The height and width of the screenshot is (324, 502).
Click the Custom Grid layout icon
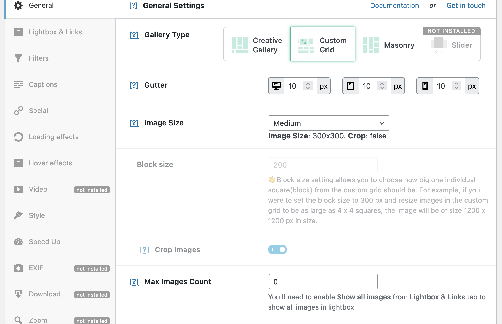[306, 45]
